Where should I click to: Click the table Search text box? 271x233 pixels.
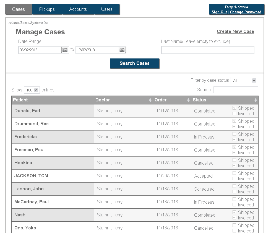(x=236, y=90)
